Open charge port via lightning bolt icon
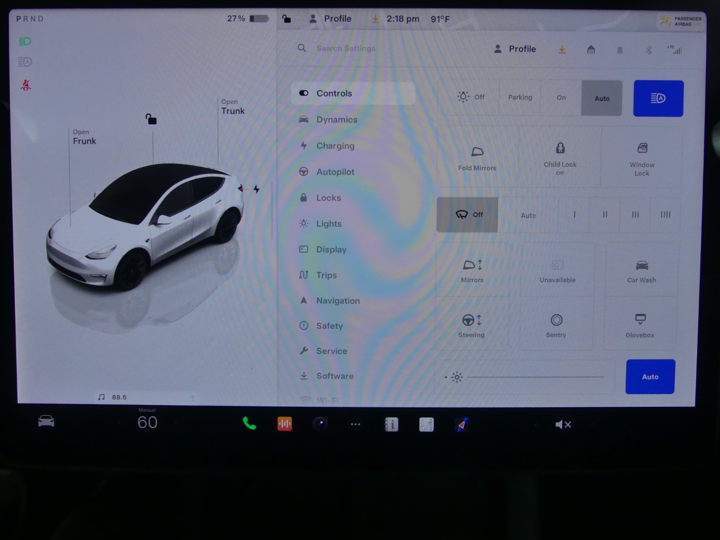 [256, 189]
